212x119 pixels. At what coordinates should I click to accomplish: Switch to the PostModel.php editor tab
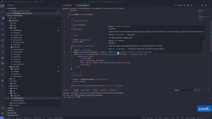[82, 5]
